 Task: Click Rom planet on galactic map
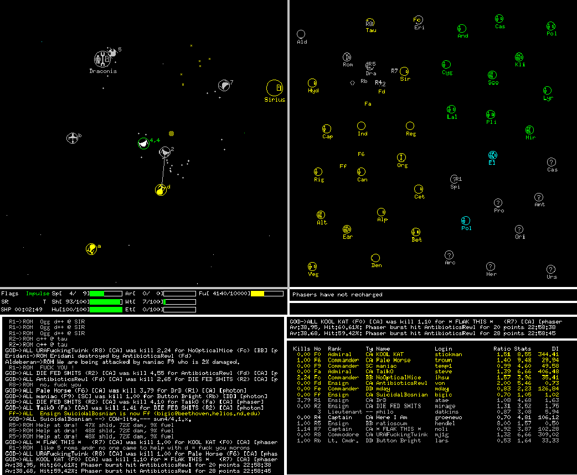[x=347, y=57]
